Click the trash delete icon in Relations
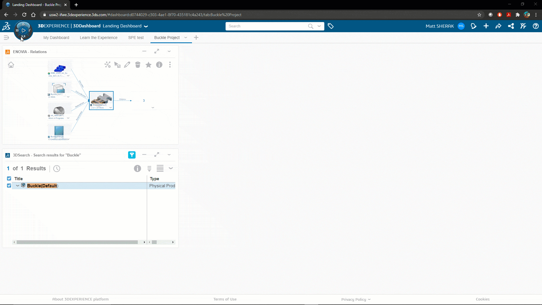The height and width of the screenshot is (305, 542). pyautogui.click(x=138, y=65)
